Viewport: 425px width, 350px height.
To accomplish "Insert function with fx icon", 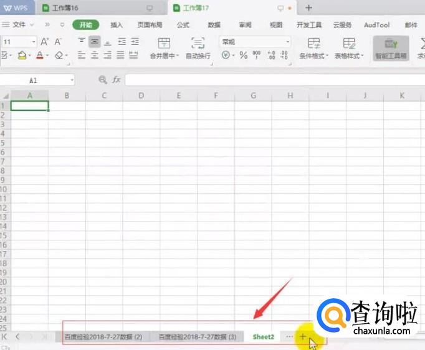I will 117,80.
